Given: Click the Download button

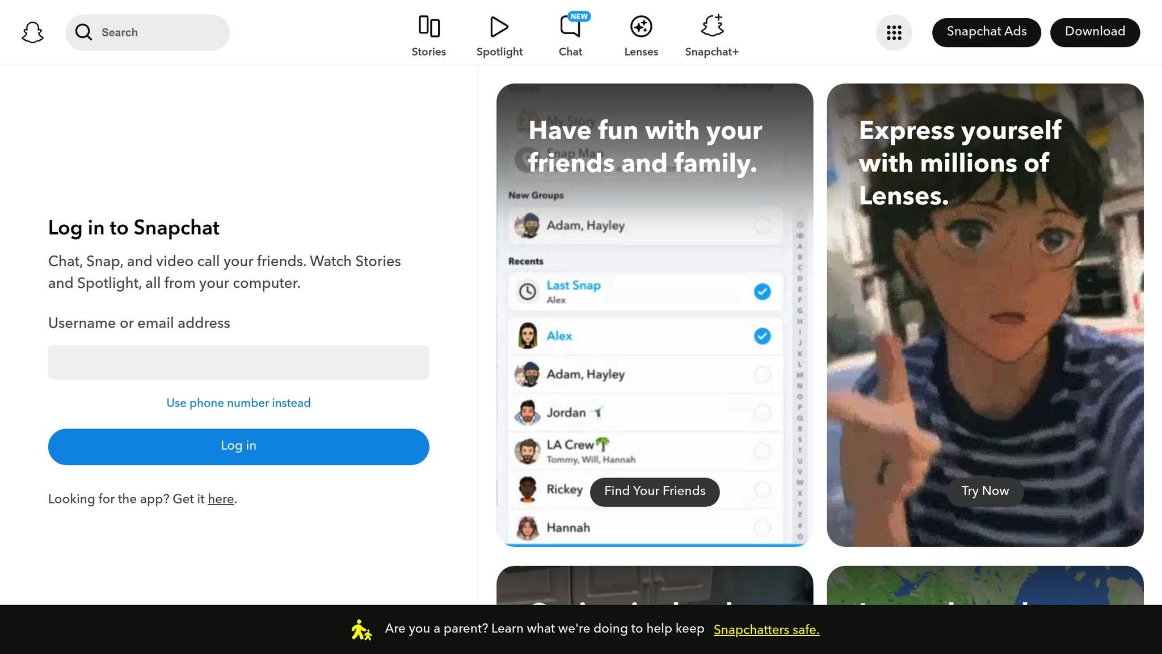Looking at the screenshot, I should click(x=1095, y=32).
